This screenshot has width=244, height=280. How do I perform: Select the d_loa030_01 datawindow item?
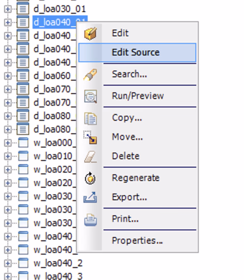point(60,9)
